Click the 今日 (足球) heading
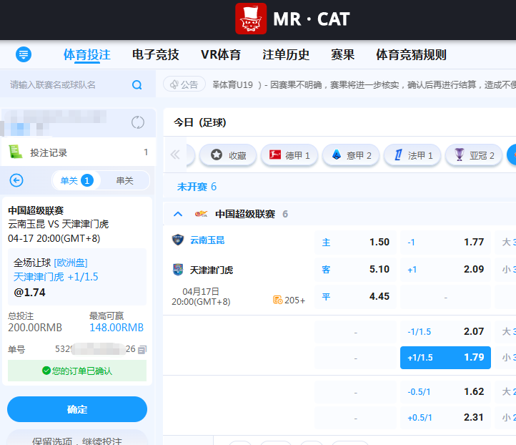This screenshot has height=445, width=516. click(199, 122)
